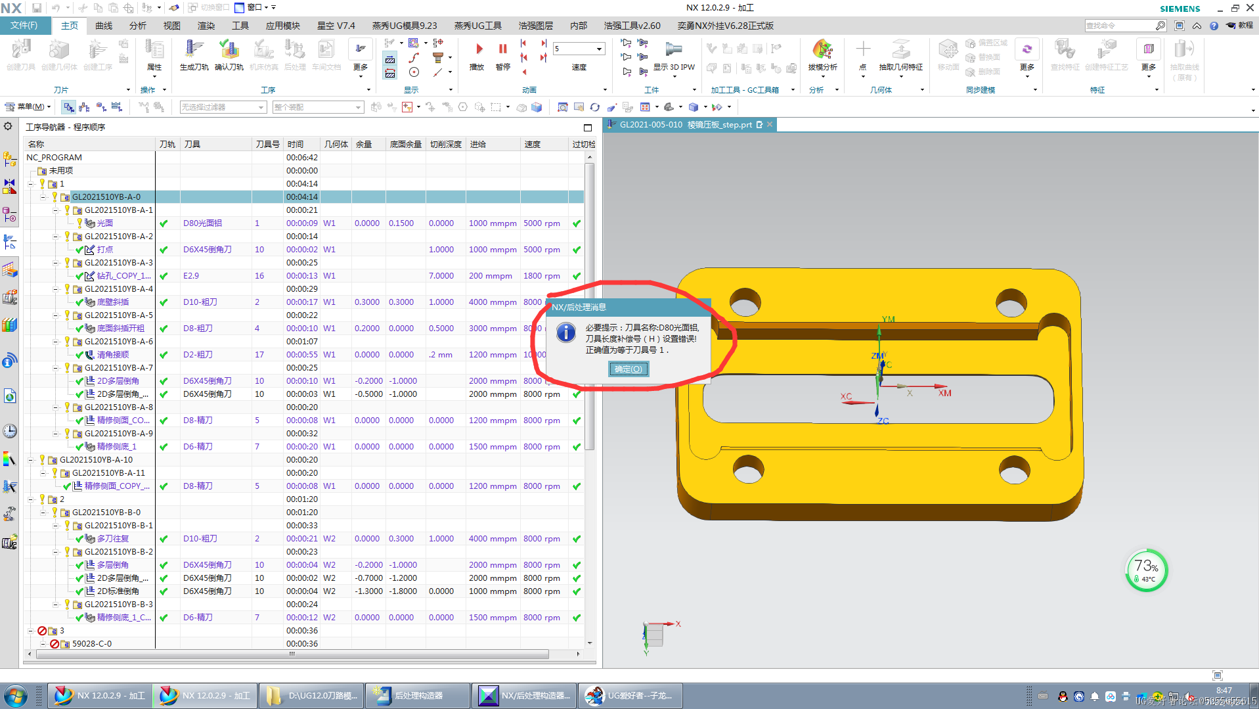The width and height of the screenshot is (1259, 709).
Task: Open the 无选择过滤器 selection filter combo
Action: pos(223,107)
